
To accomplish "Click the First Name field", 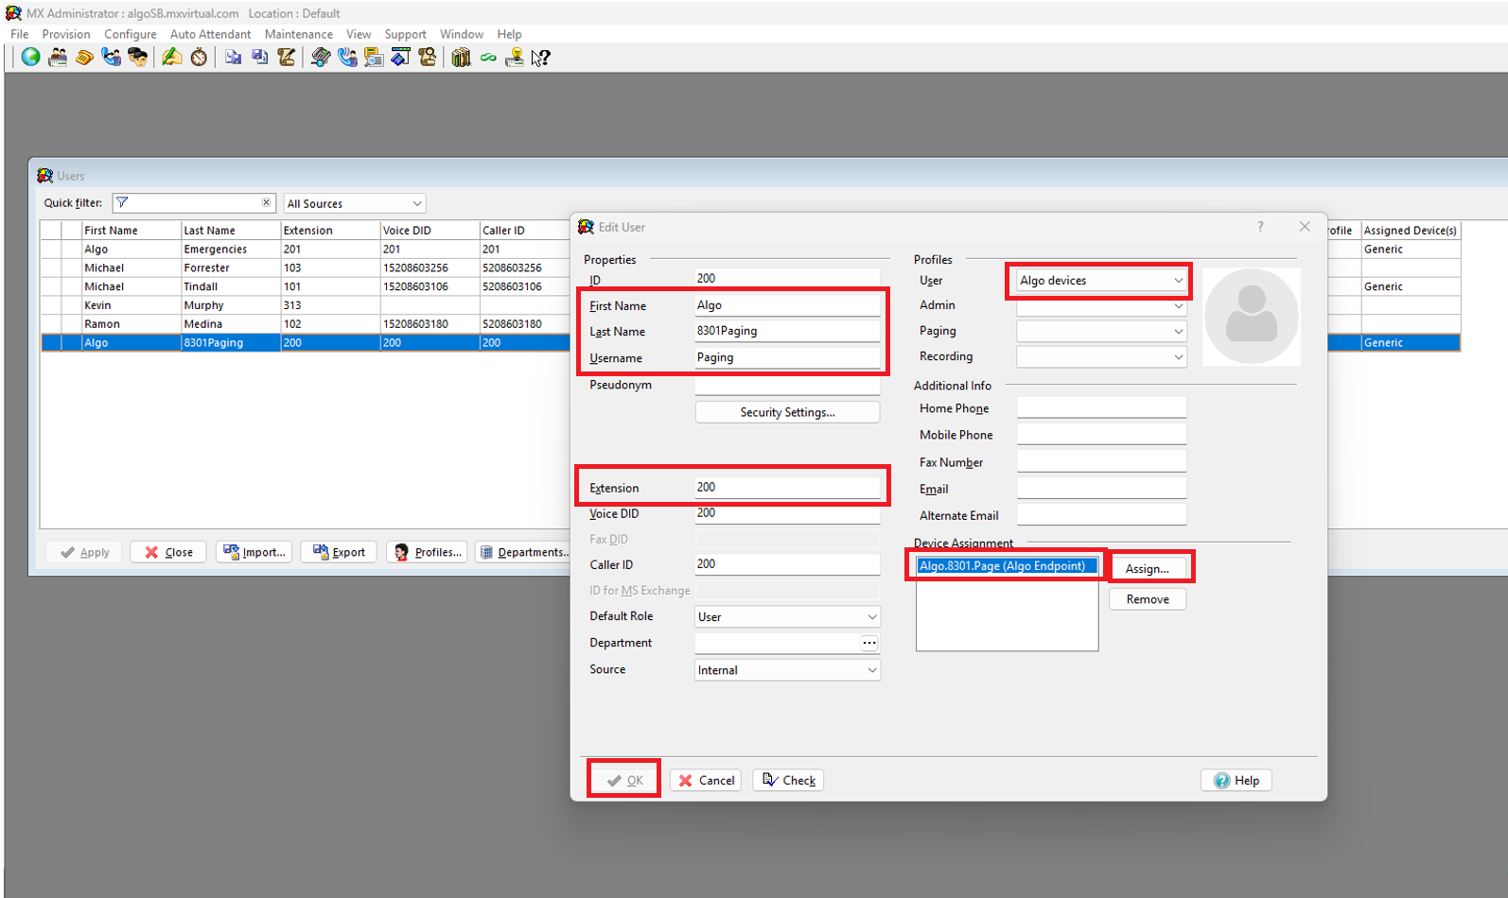I will click(x=787, y=305).
